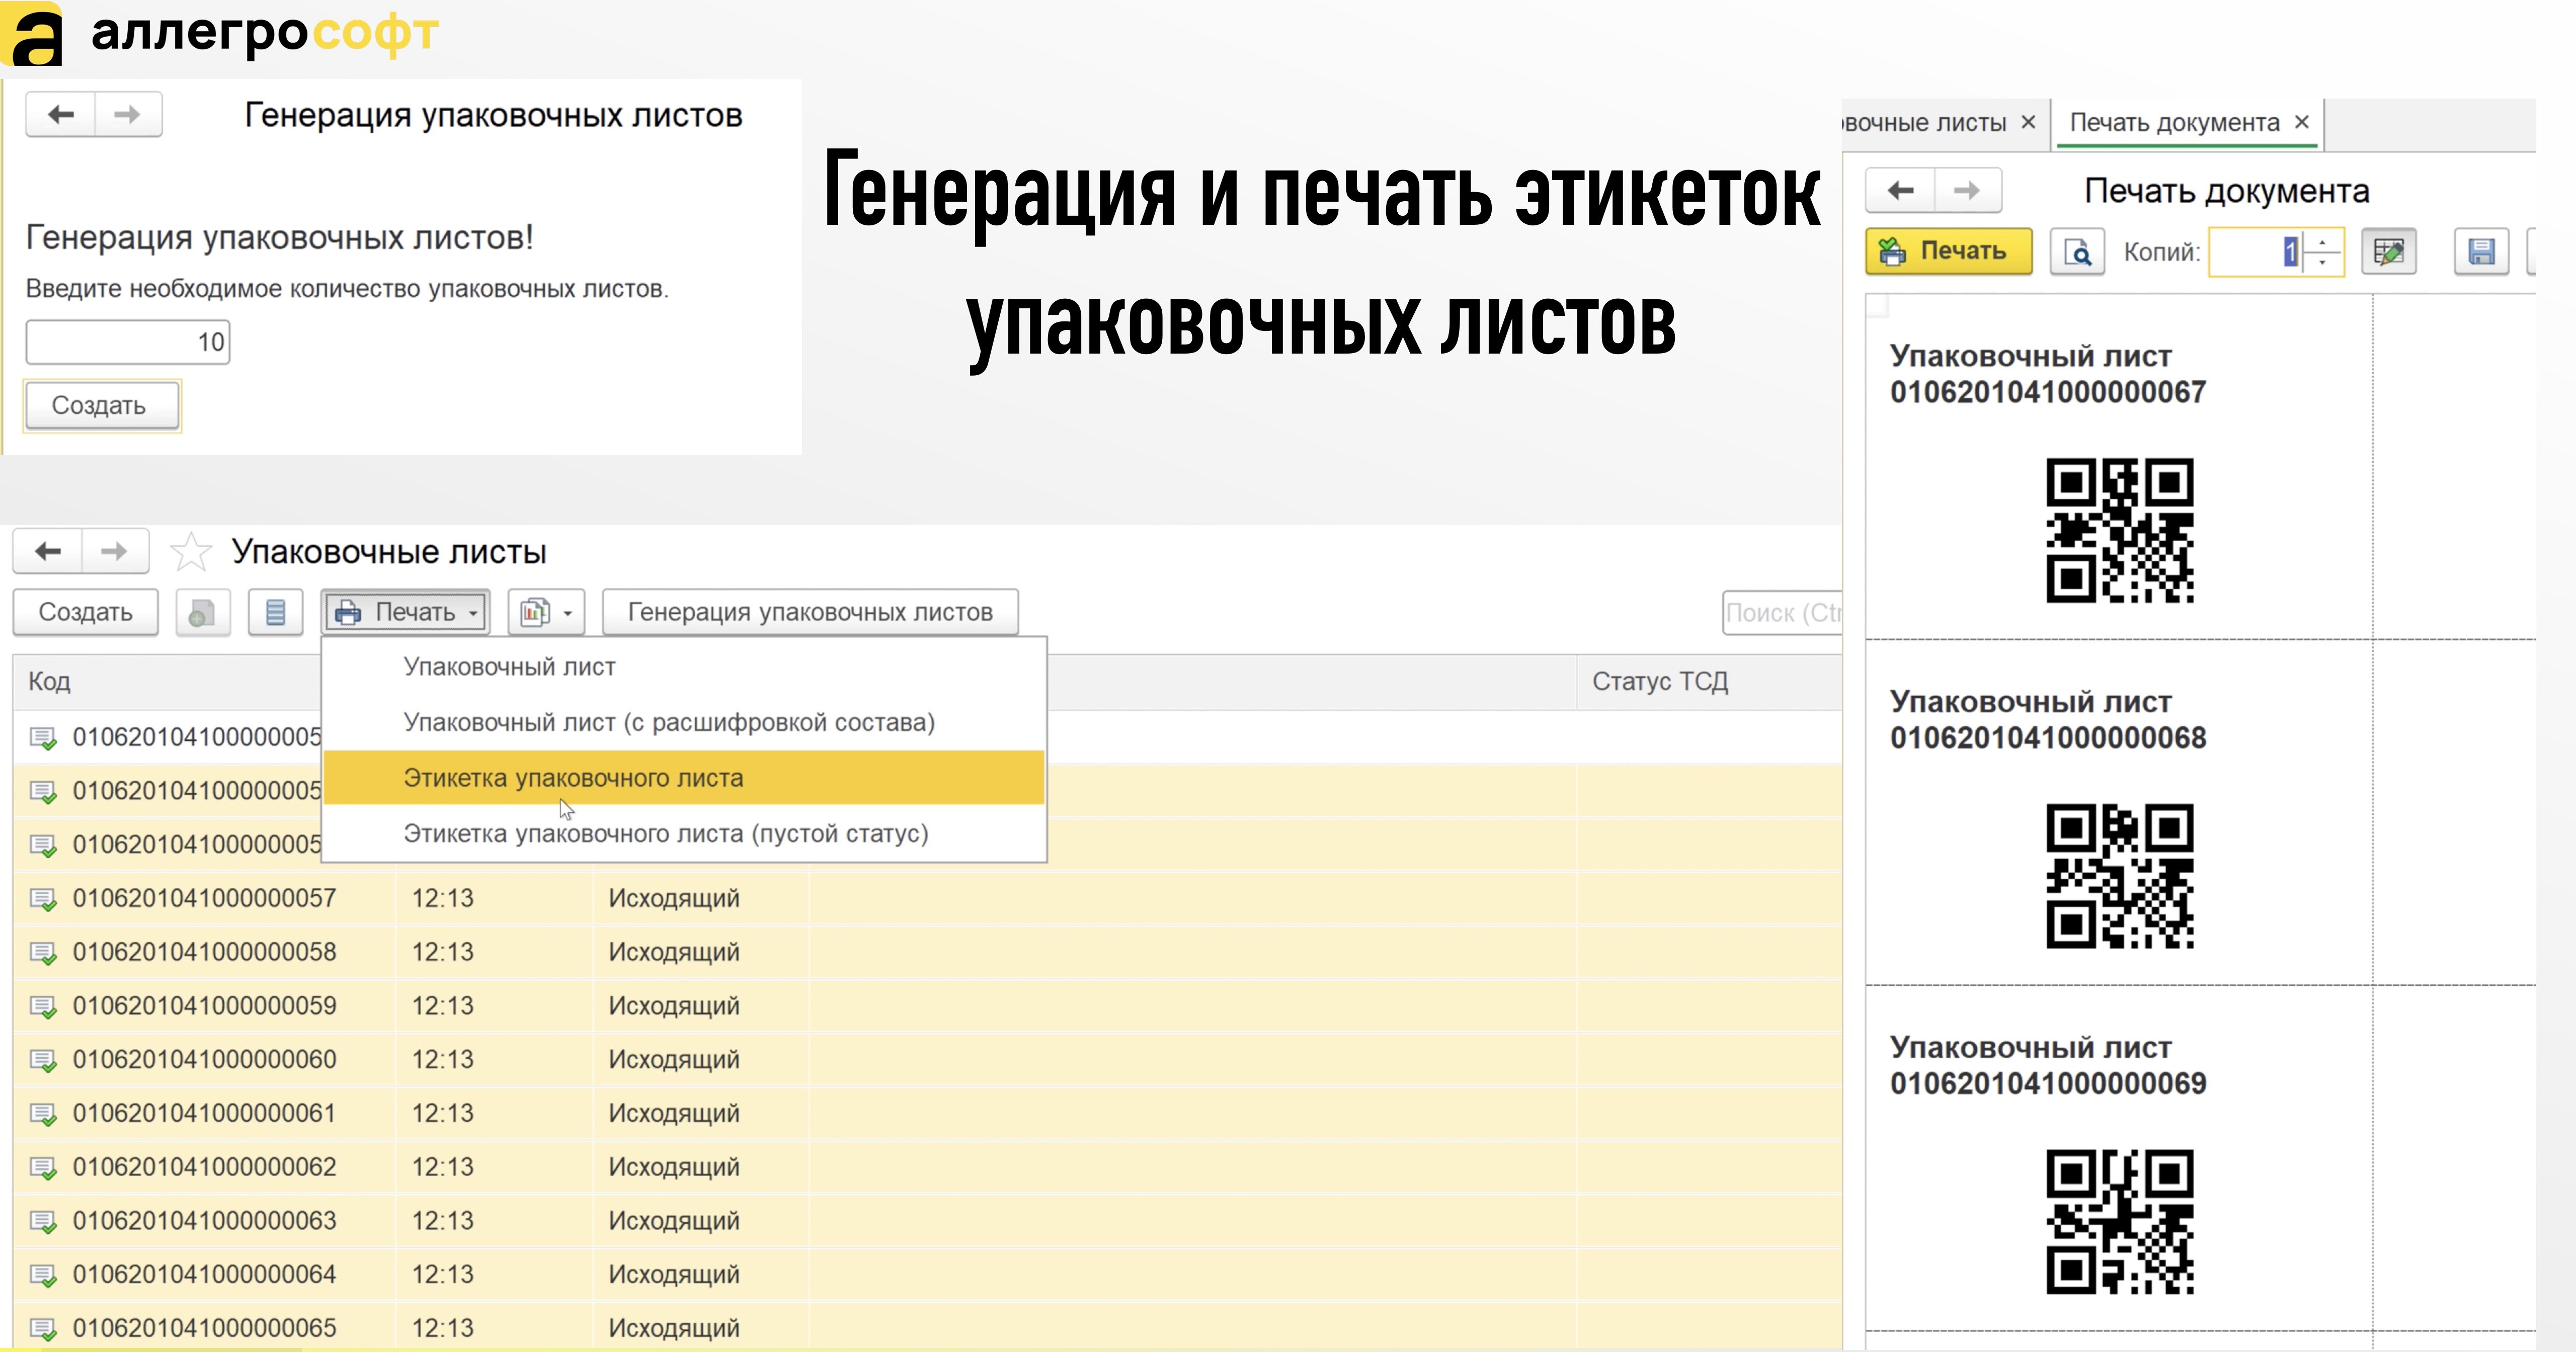This screenshot has width=2576, height=1352.
Task: Click the document icon of row 0106201041000000058
Action: (x=43, y=953)
